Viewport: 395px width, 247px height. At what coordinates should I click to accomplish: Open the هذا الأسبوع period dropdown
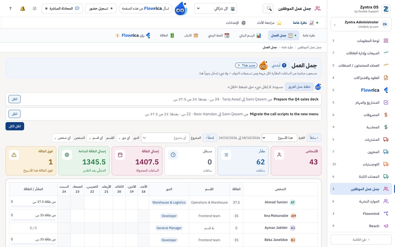[x=279, y=138]
